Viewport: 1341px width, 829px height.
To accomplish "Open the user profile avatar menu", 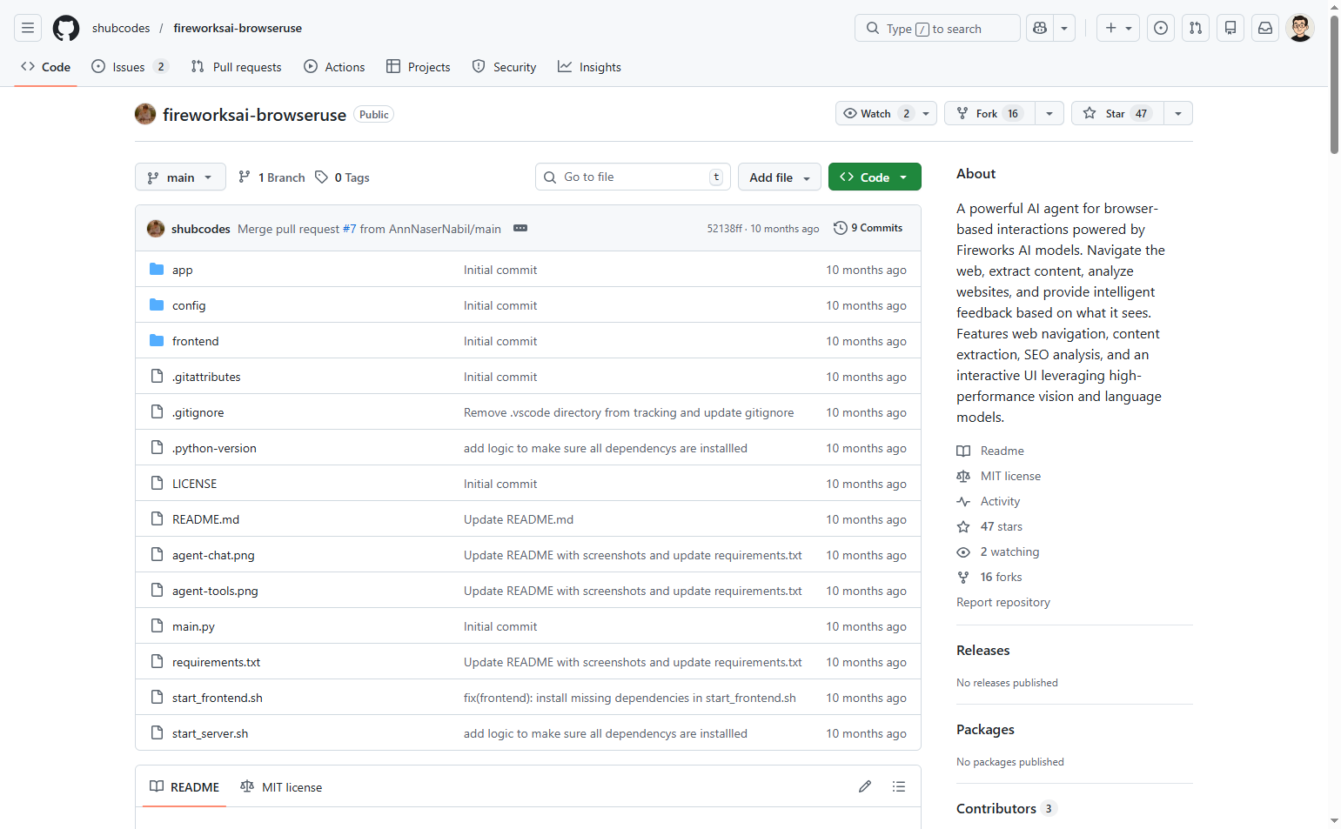I will click(1300, 28).
